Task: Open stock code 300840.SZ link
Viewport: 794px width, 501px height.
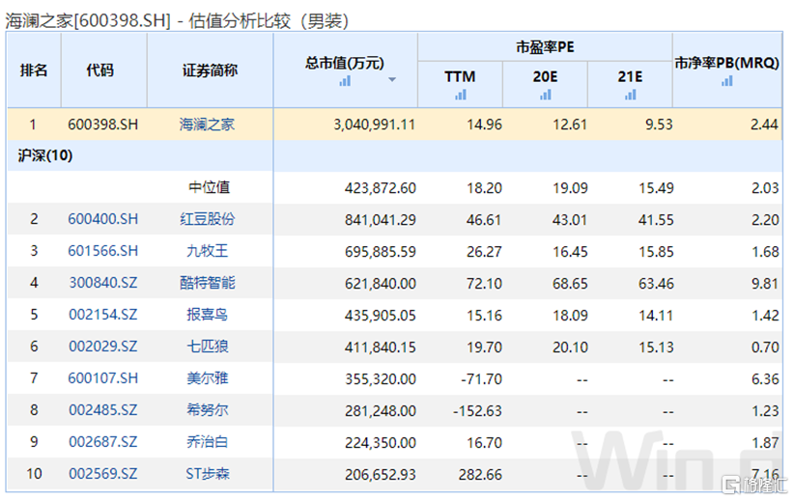Action: click(102, 283)
